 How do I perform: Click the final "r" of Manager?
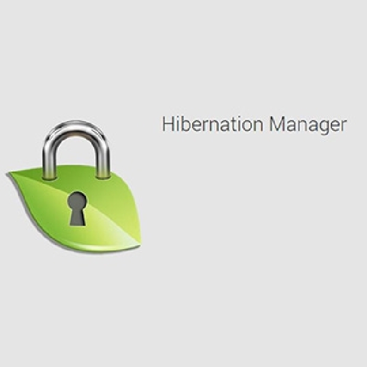tap(343, 126)
